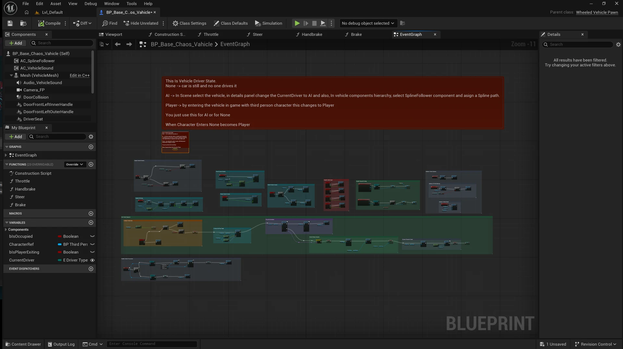Click the Browse to asset icon

pyautogui.click(x=23, y=23)
